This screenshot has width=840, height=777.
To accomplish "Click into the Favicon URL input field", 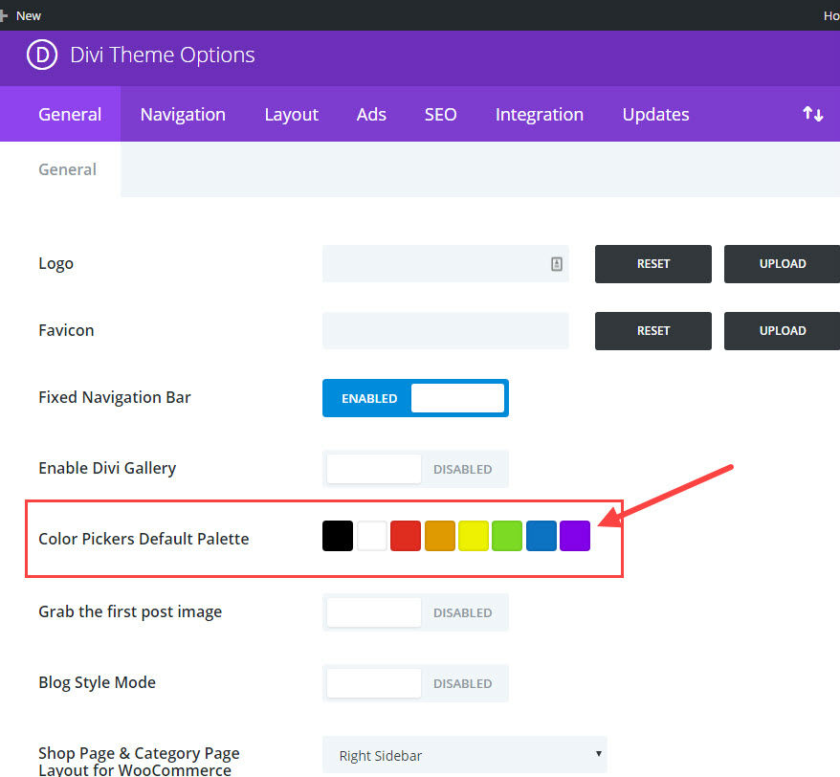I will pos(445,331).
